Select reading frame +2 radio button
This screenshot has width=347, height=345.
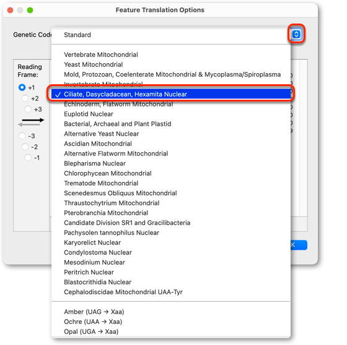click(x=25, y=98)
